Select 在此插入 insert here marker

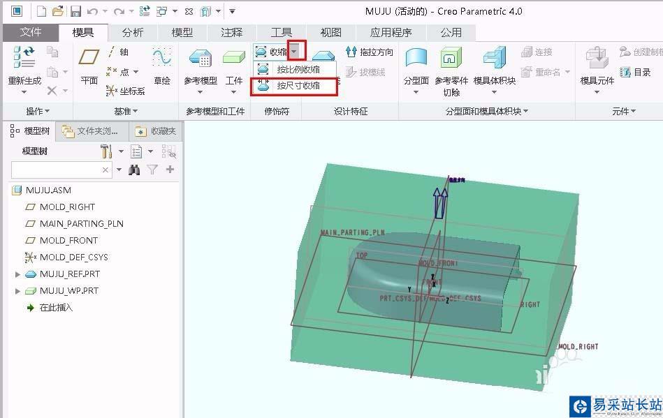(x=50, y=307)
